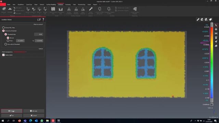This screenshot has height=123, width=219.
Task: Click the rainbow color scale bar
Action: pyautogui.click(x=212, y=63)
